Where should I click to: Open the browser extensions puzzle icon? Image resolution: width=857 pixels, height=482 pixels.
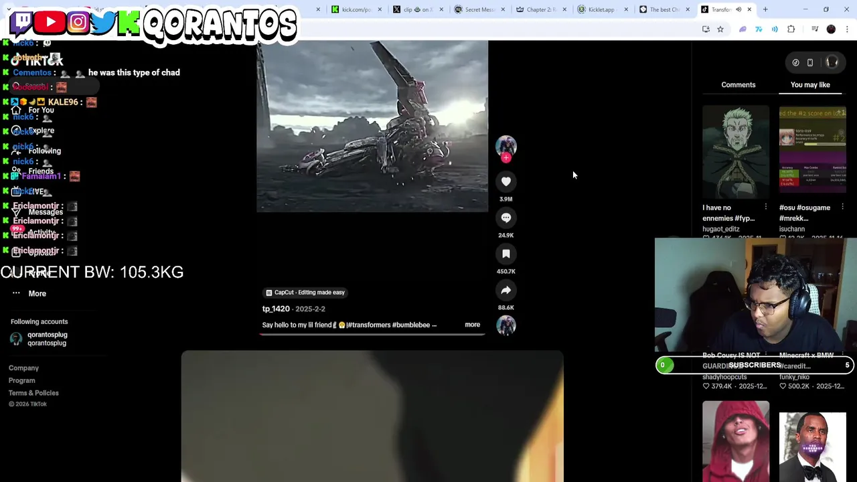(791, 29)
